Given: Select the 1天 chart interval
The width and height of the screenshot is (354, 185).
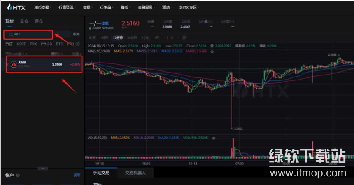Looking at the screenshot, I should click(157, 38).
